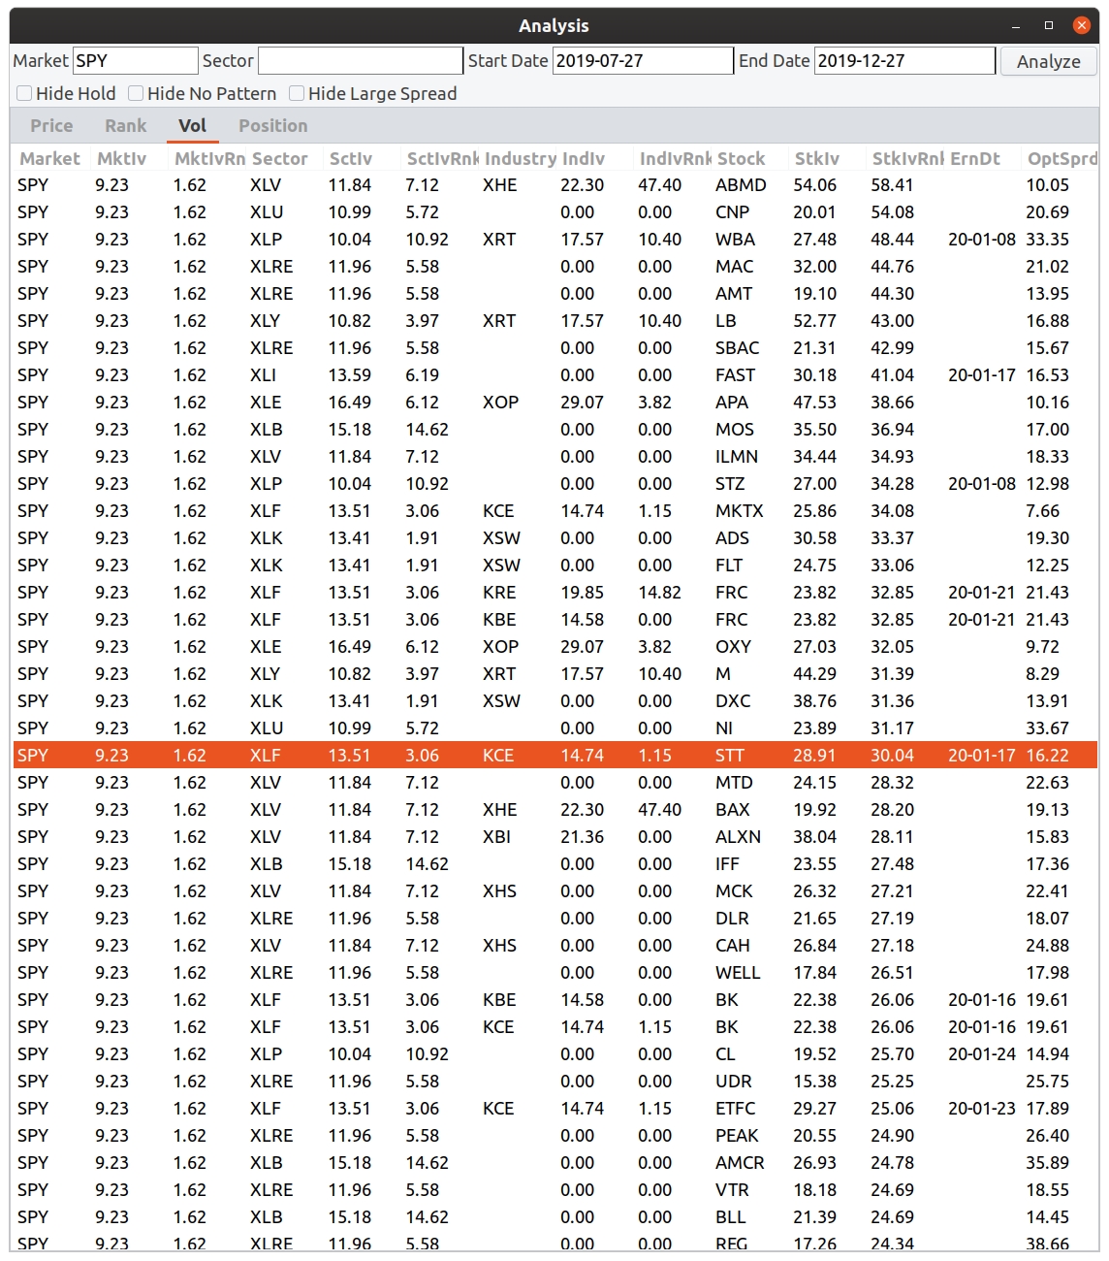Click the DLR stock cell
Image resolution: width=1109 pixels, height=1261 pixels.
pos(732,919)
